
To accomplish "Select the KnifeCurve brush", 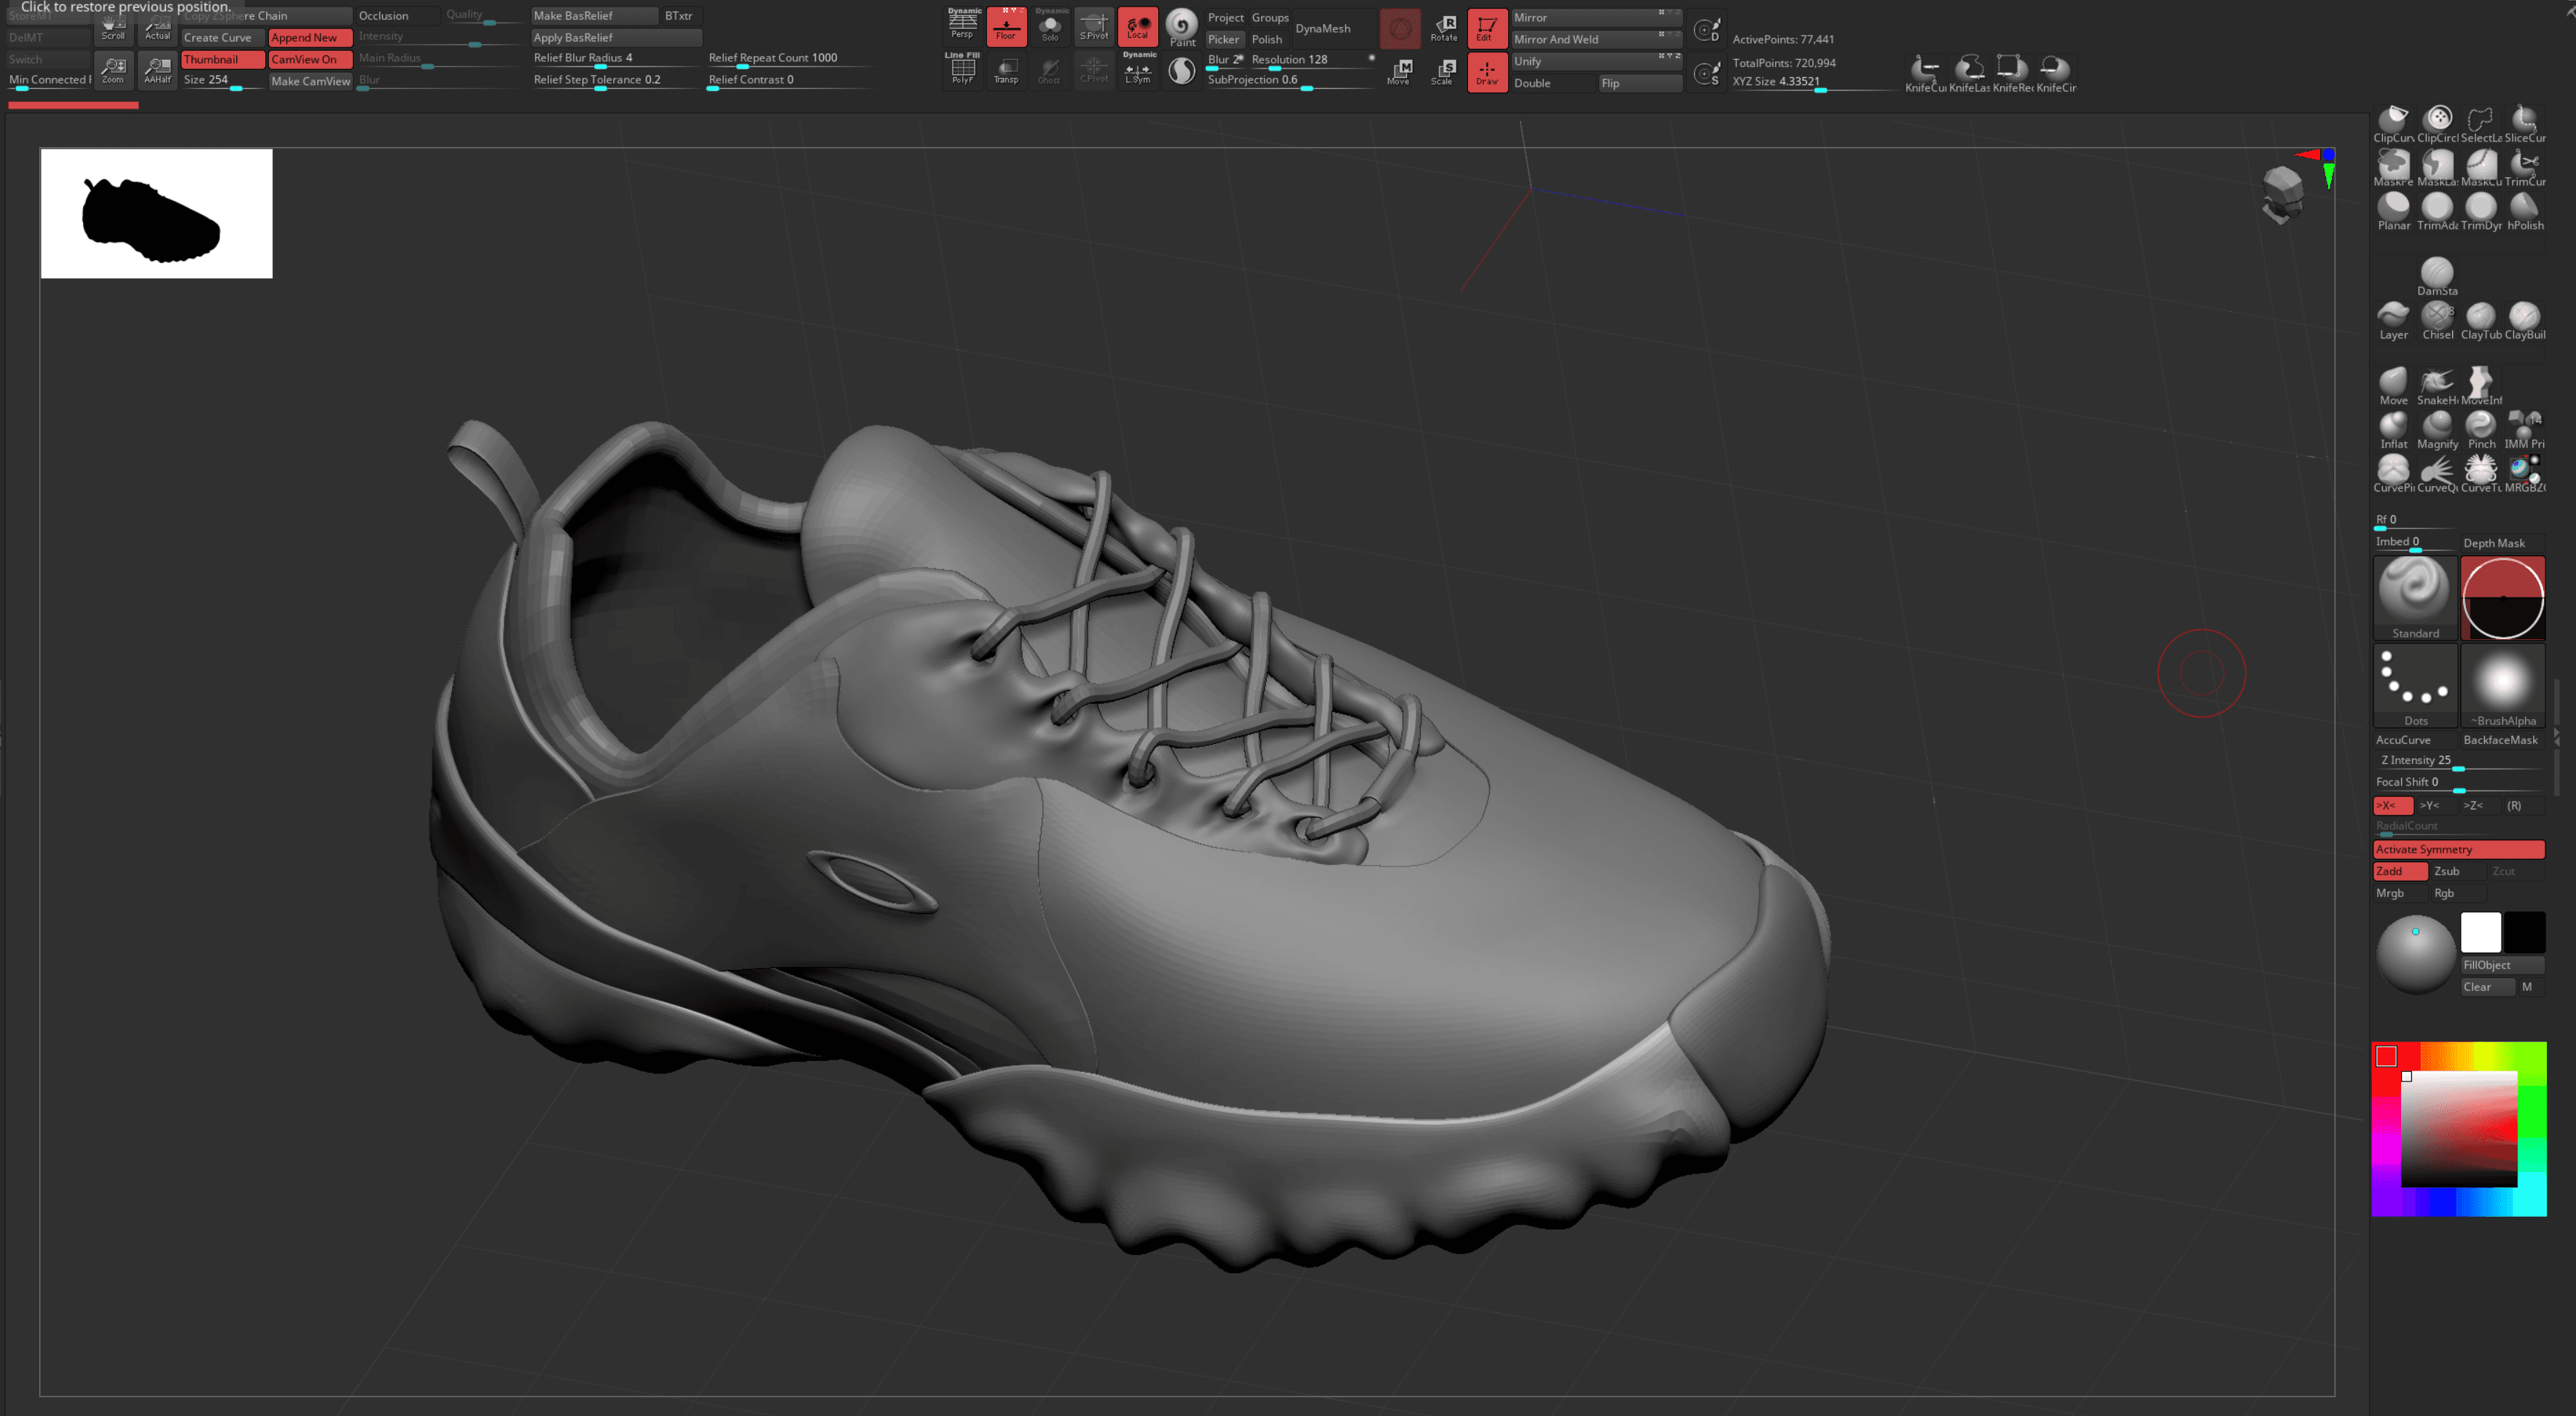I will [x=1925, y=74].
